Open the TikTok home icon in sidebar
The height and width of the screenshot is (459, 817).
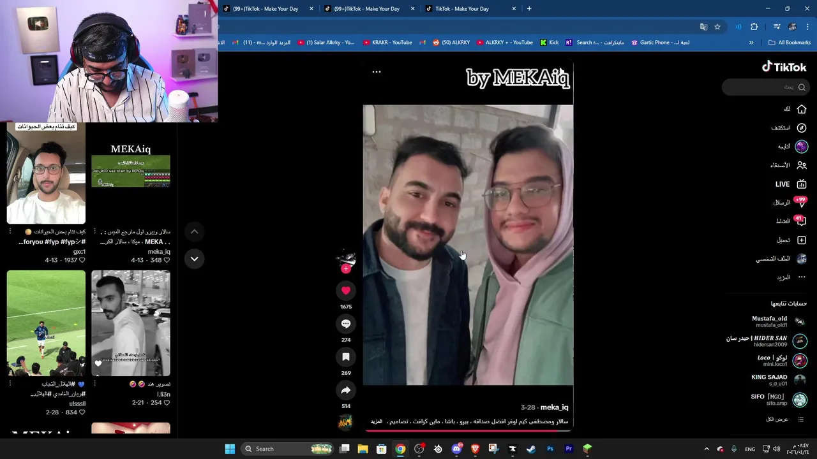[x=802, y=109]
